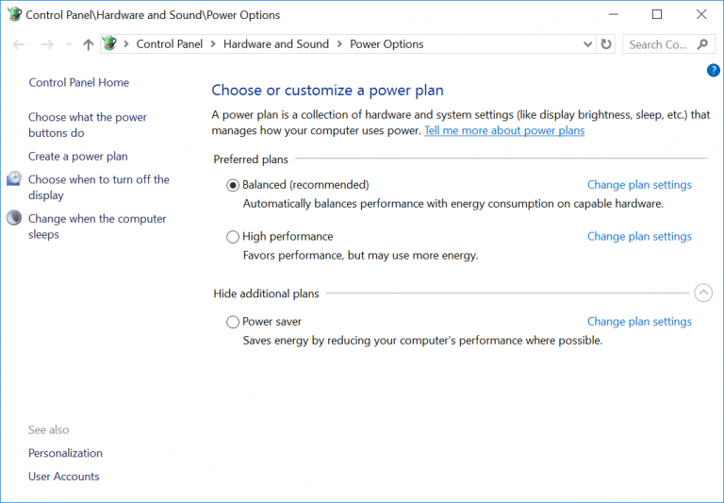The image size is (724, 503).
Task: Change plan settings for High performance
Action: coord(639,237)
